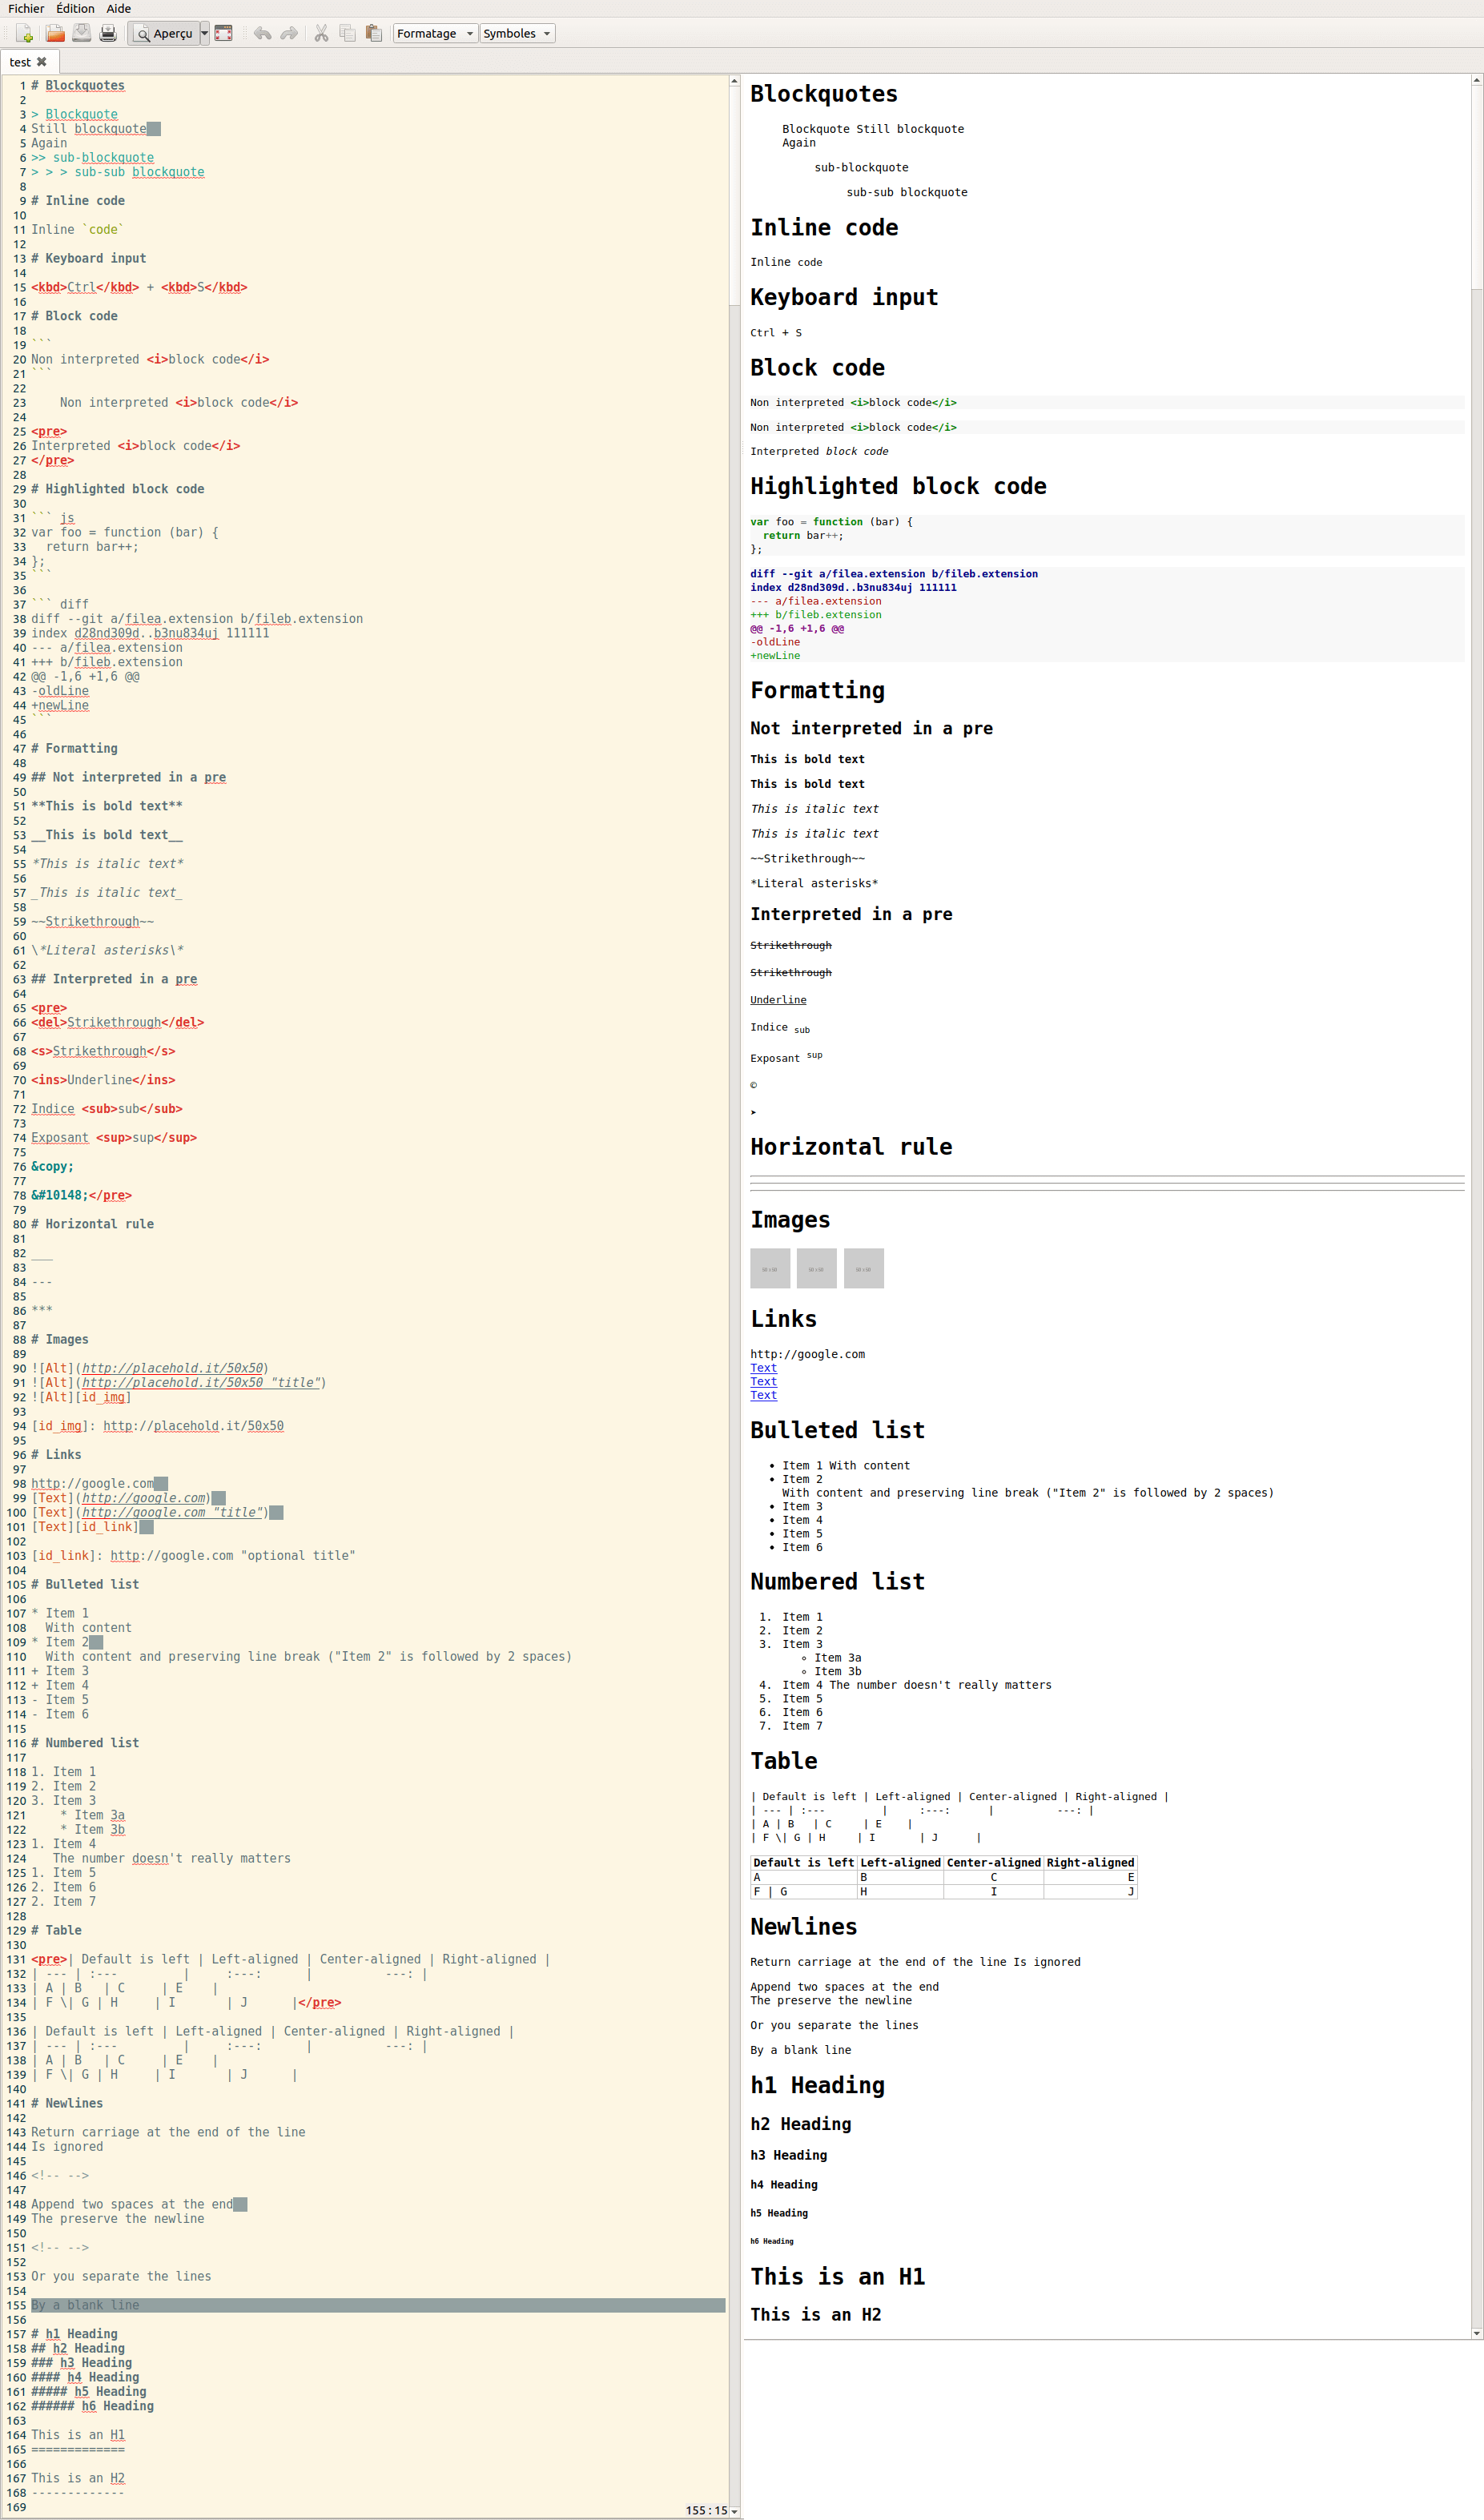Redo the last undone change
The image size is (1484, 2520).
pyautogui.click(x=289, y=33)
